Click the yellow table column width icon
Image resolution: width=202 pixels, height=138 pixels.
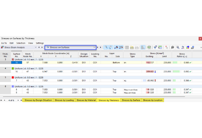click(x=132, y=47)
